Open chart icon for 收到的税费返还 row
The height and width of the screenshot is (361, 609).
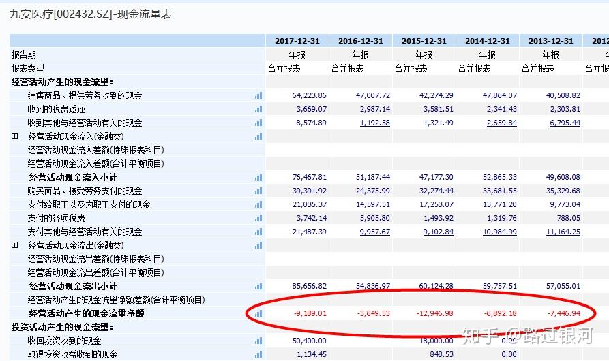tap(258, 109)
